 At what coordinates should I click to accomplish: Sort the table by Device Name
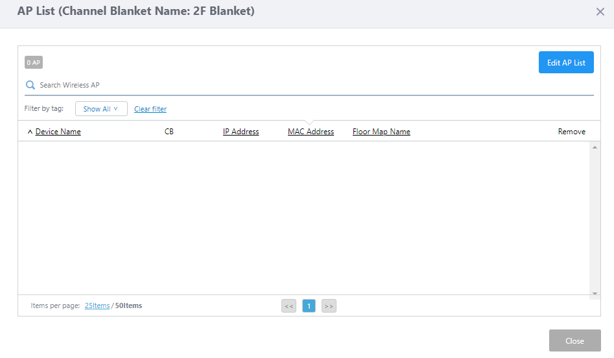(x=58, y=132)
